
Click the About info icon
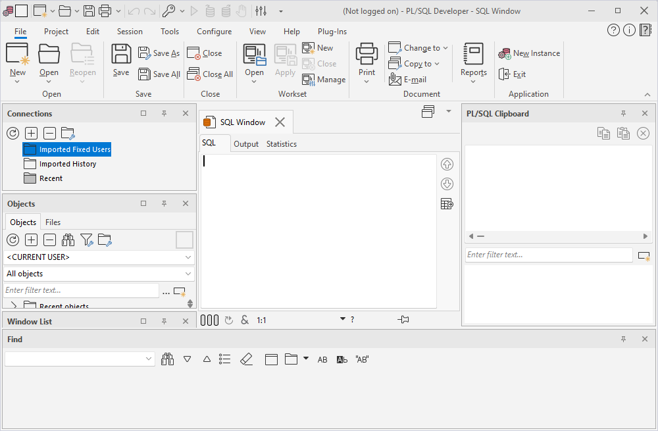629,30
